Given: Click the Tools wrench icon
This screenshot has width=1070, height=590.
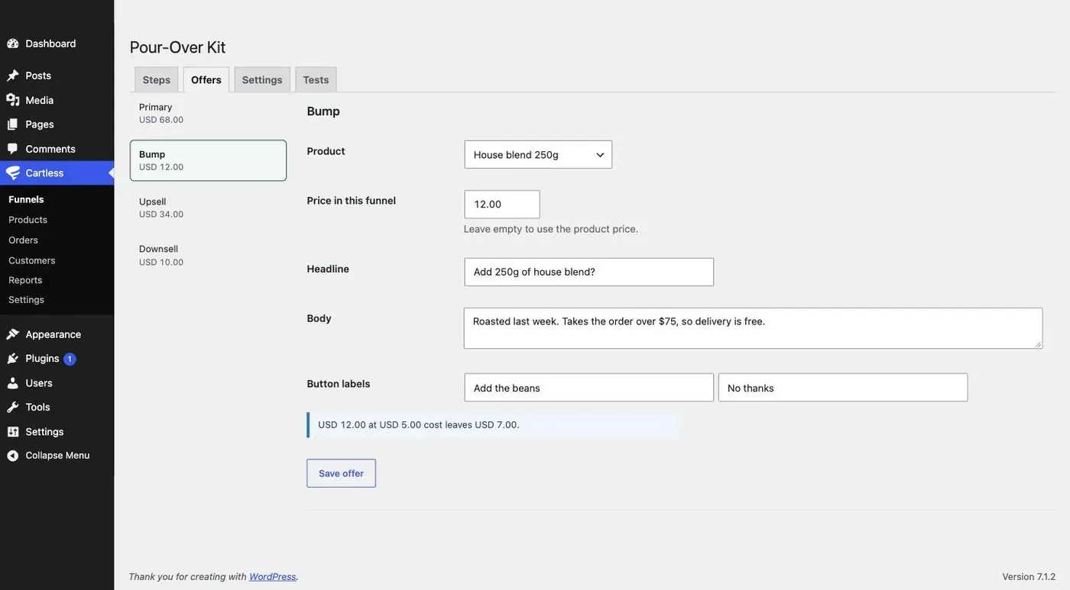Looking at the screenshot, I should click(13, 407).
